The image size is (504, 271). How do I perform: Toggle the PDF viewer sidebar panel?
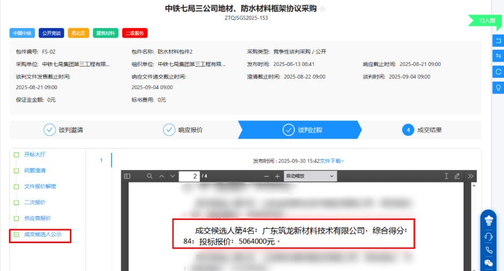[x=127, y=176]
